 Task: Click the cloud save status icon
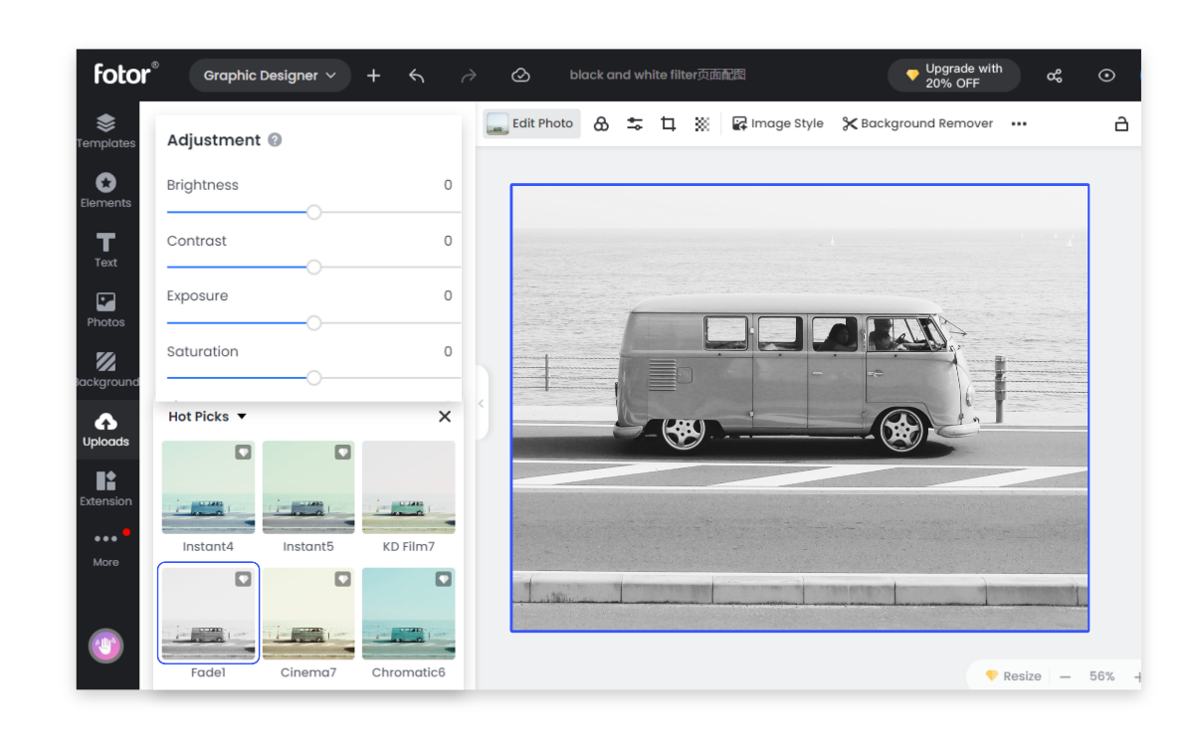point(519,76)
